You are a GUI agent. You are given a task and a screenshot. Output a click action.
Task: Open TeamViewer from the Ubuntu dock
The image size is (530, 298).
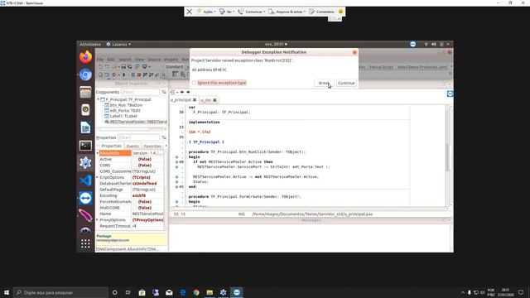click(x=85, y=198)
